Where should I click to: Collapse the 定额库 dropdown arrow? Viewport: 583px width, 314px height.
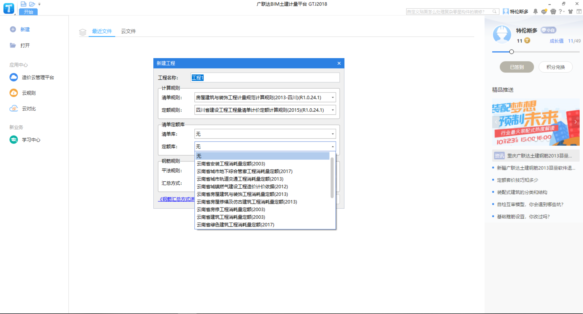tap(333, 147)
